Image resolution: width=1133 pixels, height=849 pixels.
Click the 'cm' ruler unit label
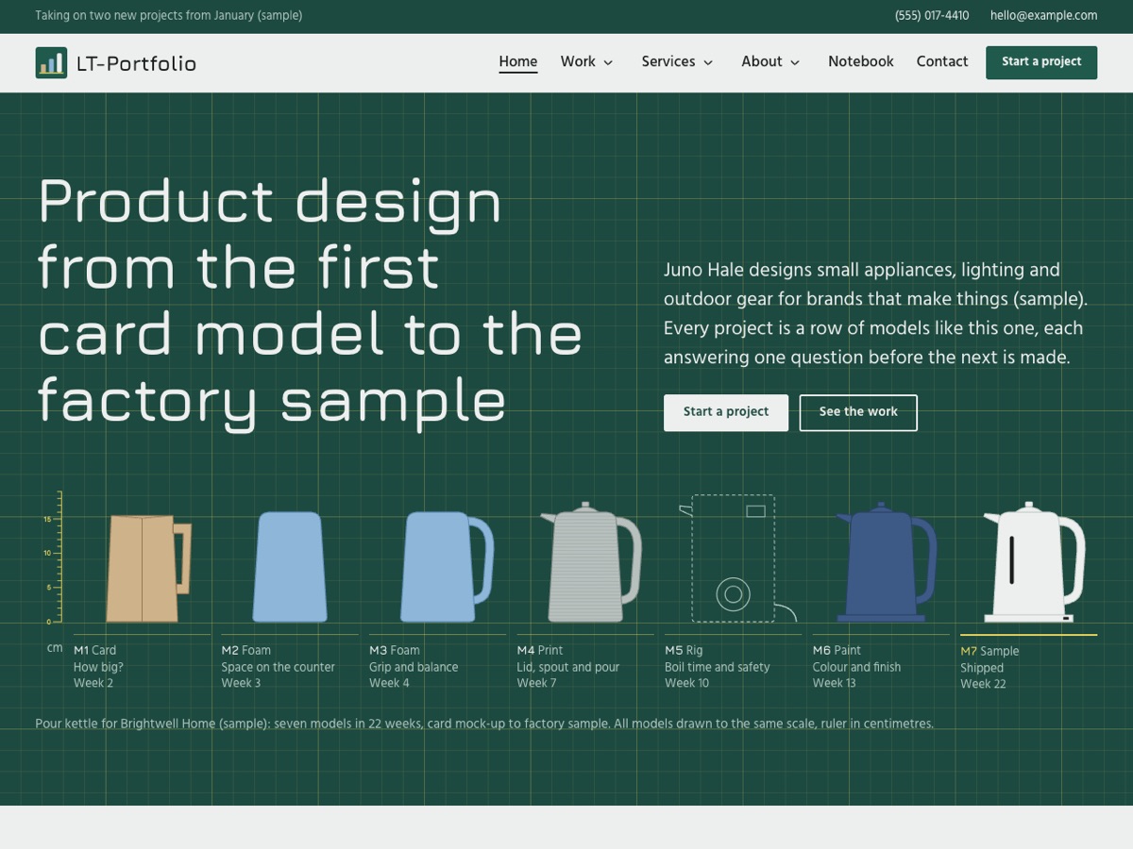pyautogui.click(x=55, y=648)
